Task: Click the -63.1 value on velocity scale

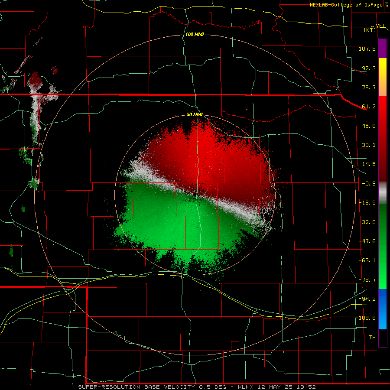Action: (367, 260)
